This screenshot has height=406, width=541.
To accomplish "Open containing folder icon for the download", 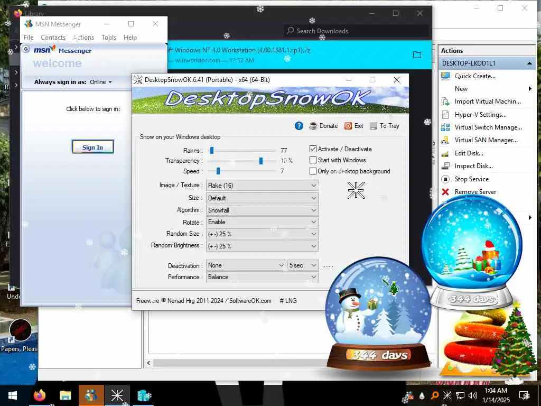I will (417, 55).
